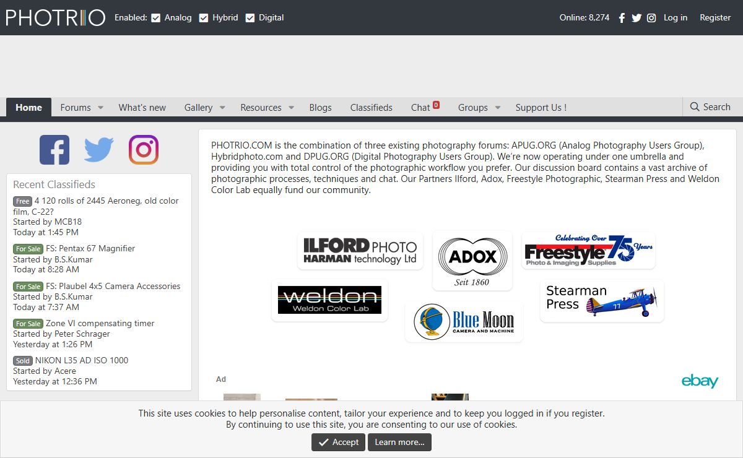This screenshot has height=458, width=743.
Task: Open the Ilford Photo partner logo
Action: click(360, 251)
